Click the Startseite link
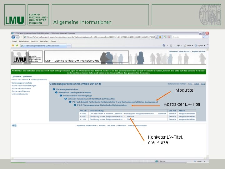 click(x=17, y=76)
